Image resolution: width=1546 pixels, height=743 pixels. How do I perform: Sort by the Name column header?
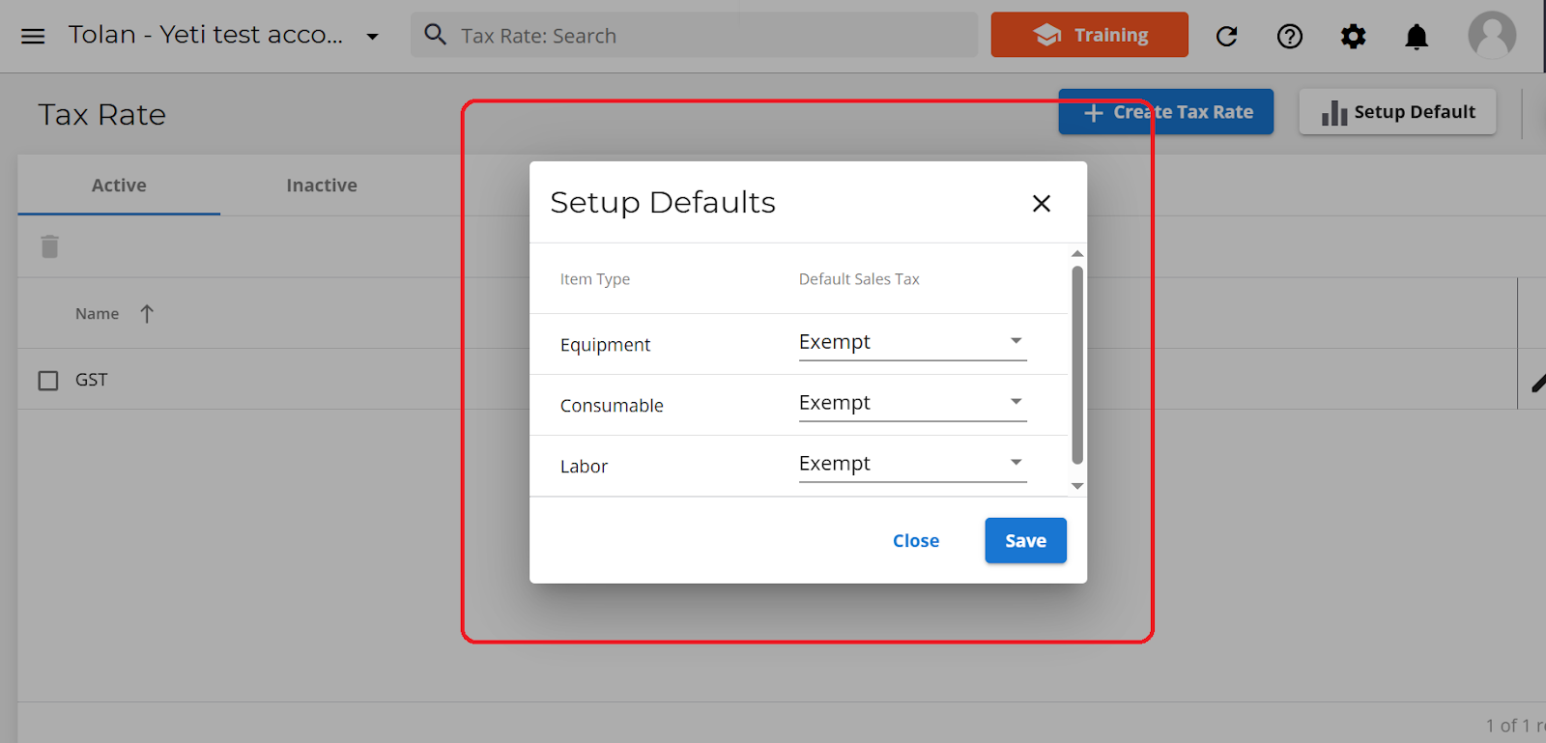pos(98,314)
